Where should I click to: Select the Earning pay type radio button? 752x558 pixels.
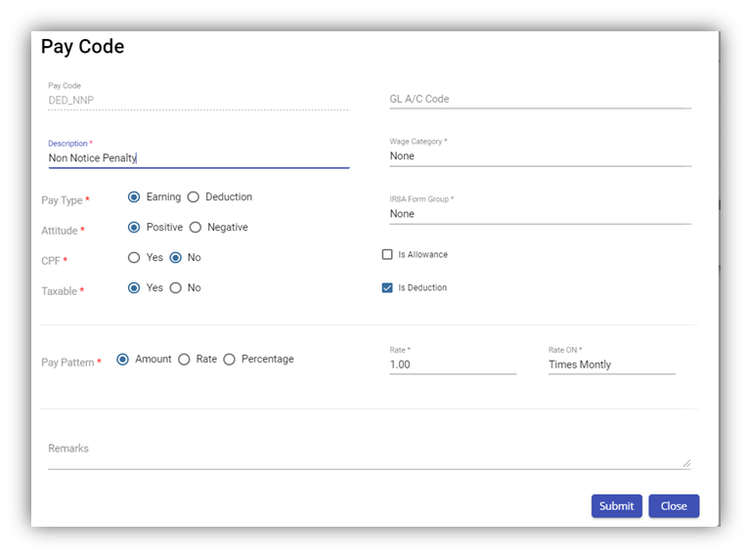click(x=134, y=197)
